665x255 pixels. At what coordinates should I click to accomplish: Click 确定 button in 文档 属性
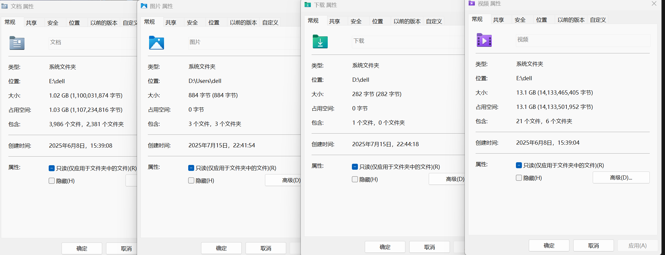point(82,248)
